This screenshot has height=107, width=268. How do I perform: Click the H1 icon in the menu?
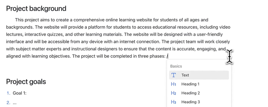pos(174,84)
